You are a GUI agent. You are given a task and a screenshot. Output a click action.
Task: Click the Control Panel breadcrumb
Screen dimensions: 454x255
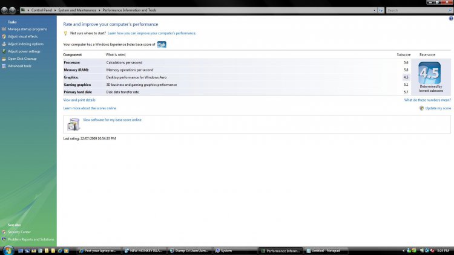42,10
